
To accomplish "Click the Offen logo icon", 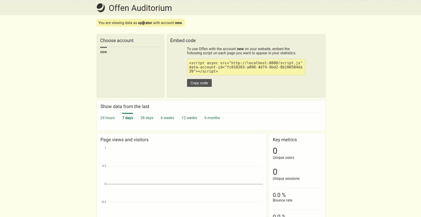I will pos(101,8).
